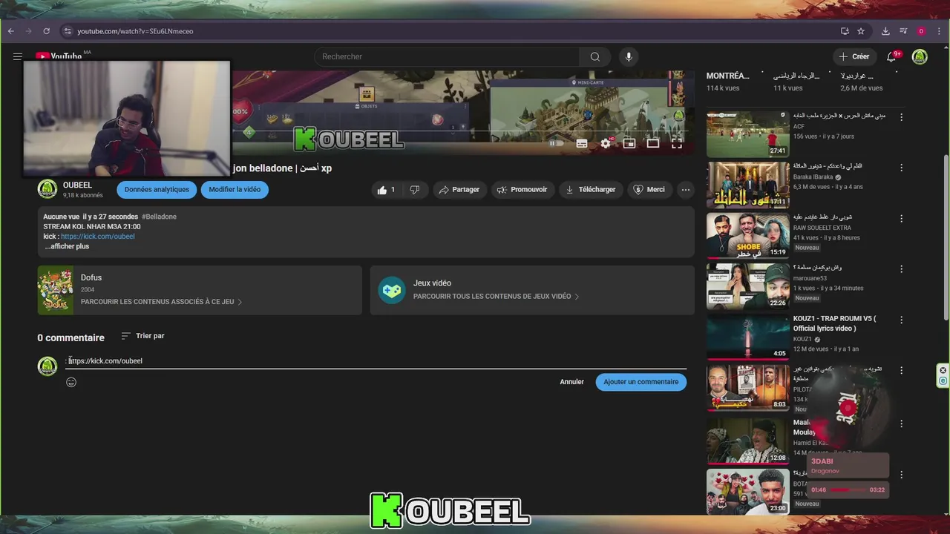Open the 4:05 KOUZ1 video thumbnail
This screenshot has height=534, width=950.
click(748, 337)
